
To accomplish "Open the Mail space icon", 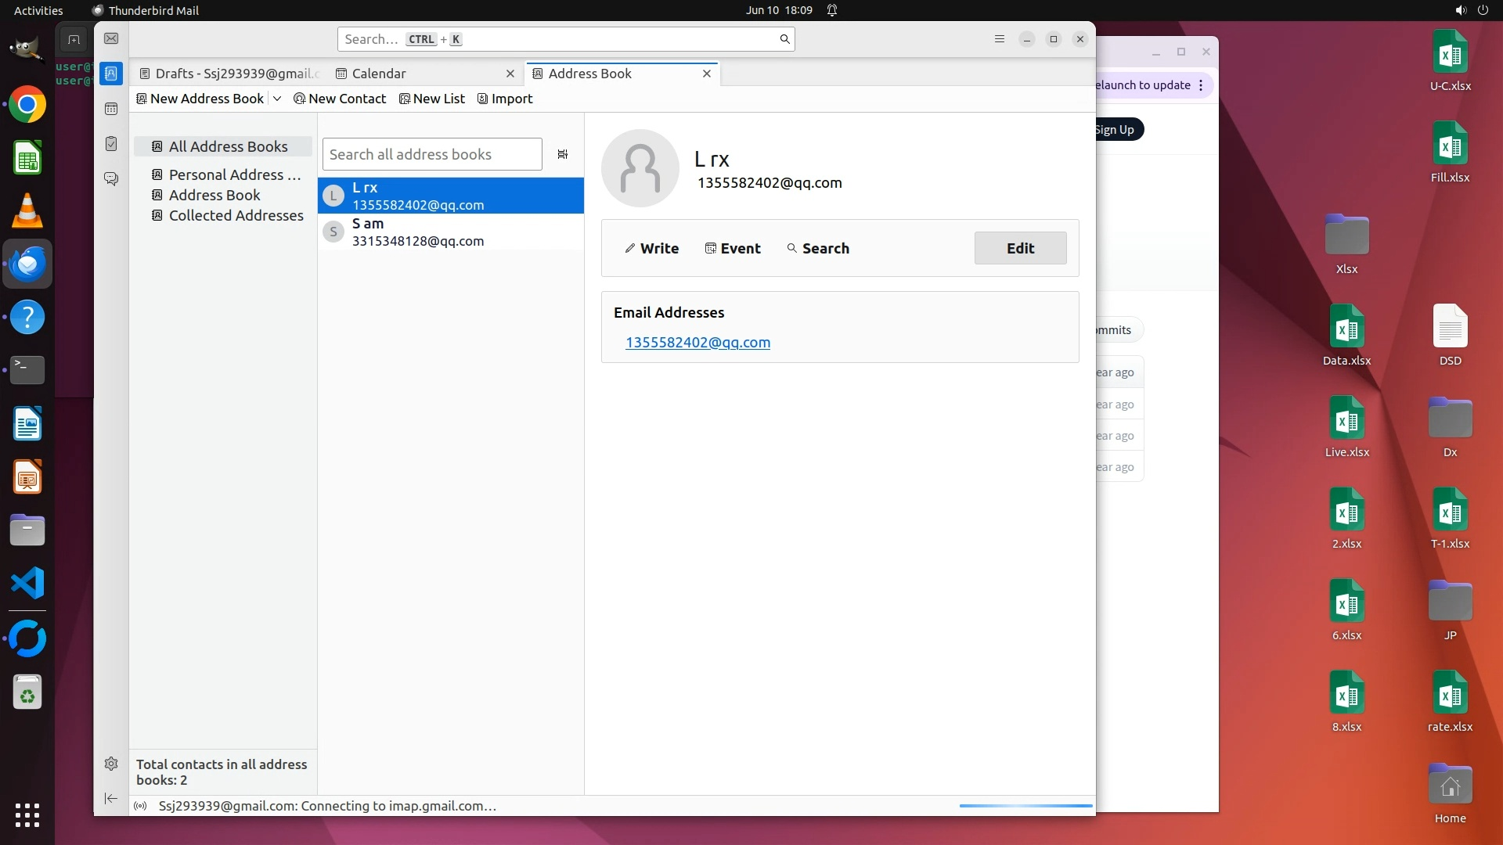I will 111,38.
